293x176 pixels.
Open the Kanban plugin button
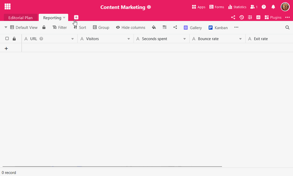pyautogui.click(x=218, y=28)
